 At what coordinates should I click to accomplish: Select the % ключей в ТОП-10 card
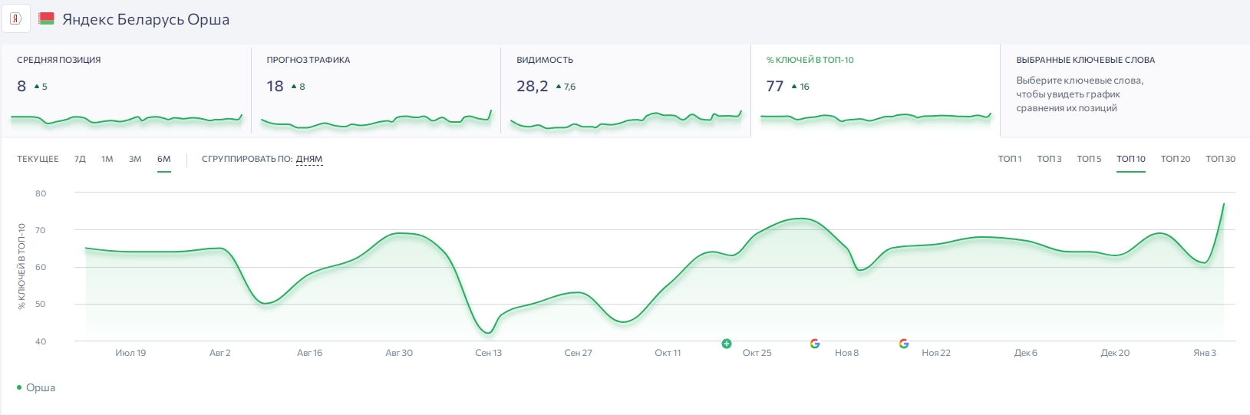876,92
